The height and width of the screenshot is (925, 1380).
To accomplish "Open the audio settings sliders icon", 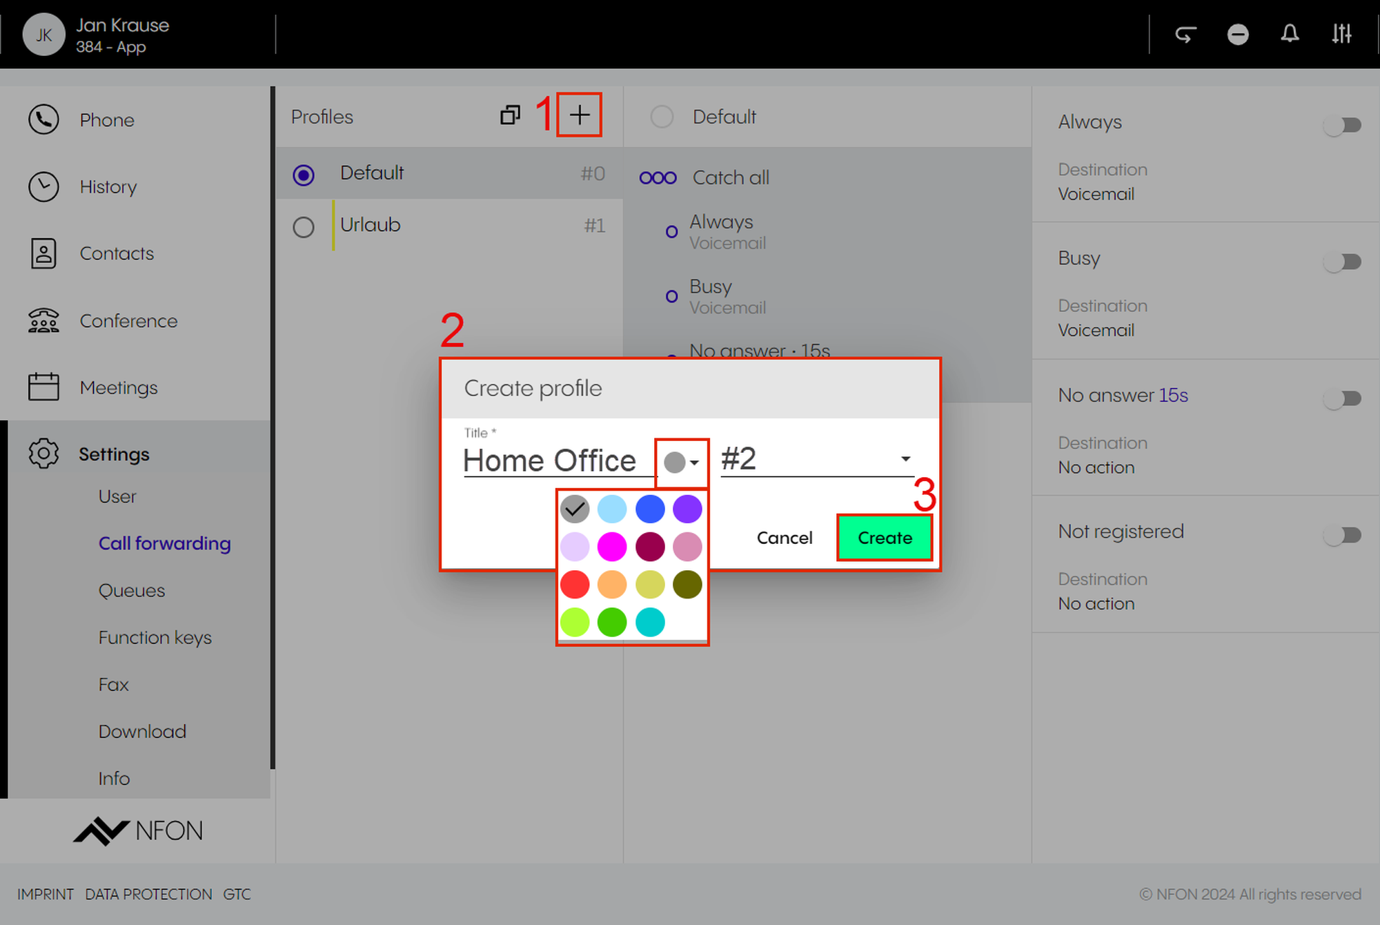I will 1341,34.
